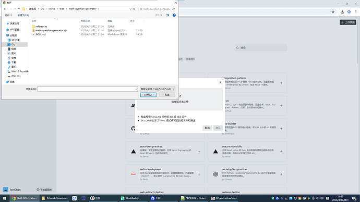Switch to Notepad++ window in taskbar

pos(194,198)
